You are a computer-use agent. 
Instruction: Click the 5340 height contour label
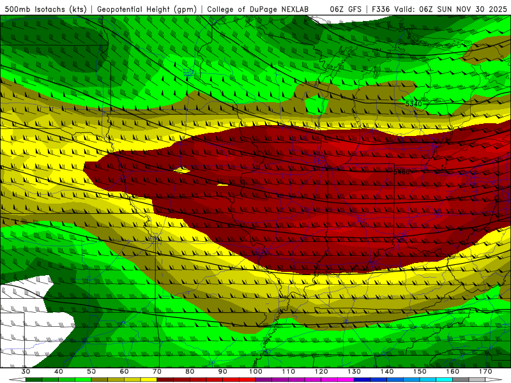[413, 104]
